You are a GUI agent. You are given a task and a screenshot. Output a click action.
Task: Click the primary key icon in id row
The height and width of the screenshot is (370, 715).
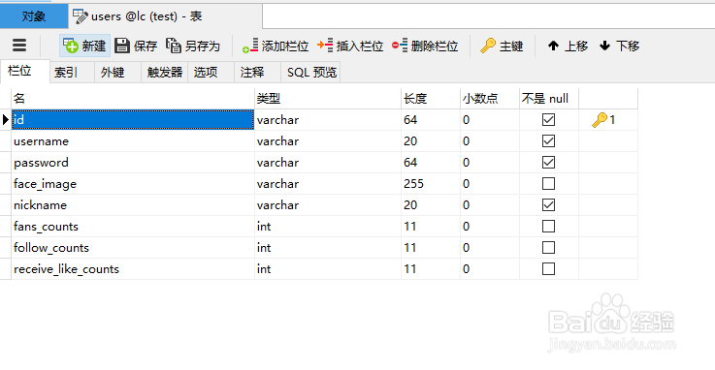[600, 120]
